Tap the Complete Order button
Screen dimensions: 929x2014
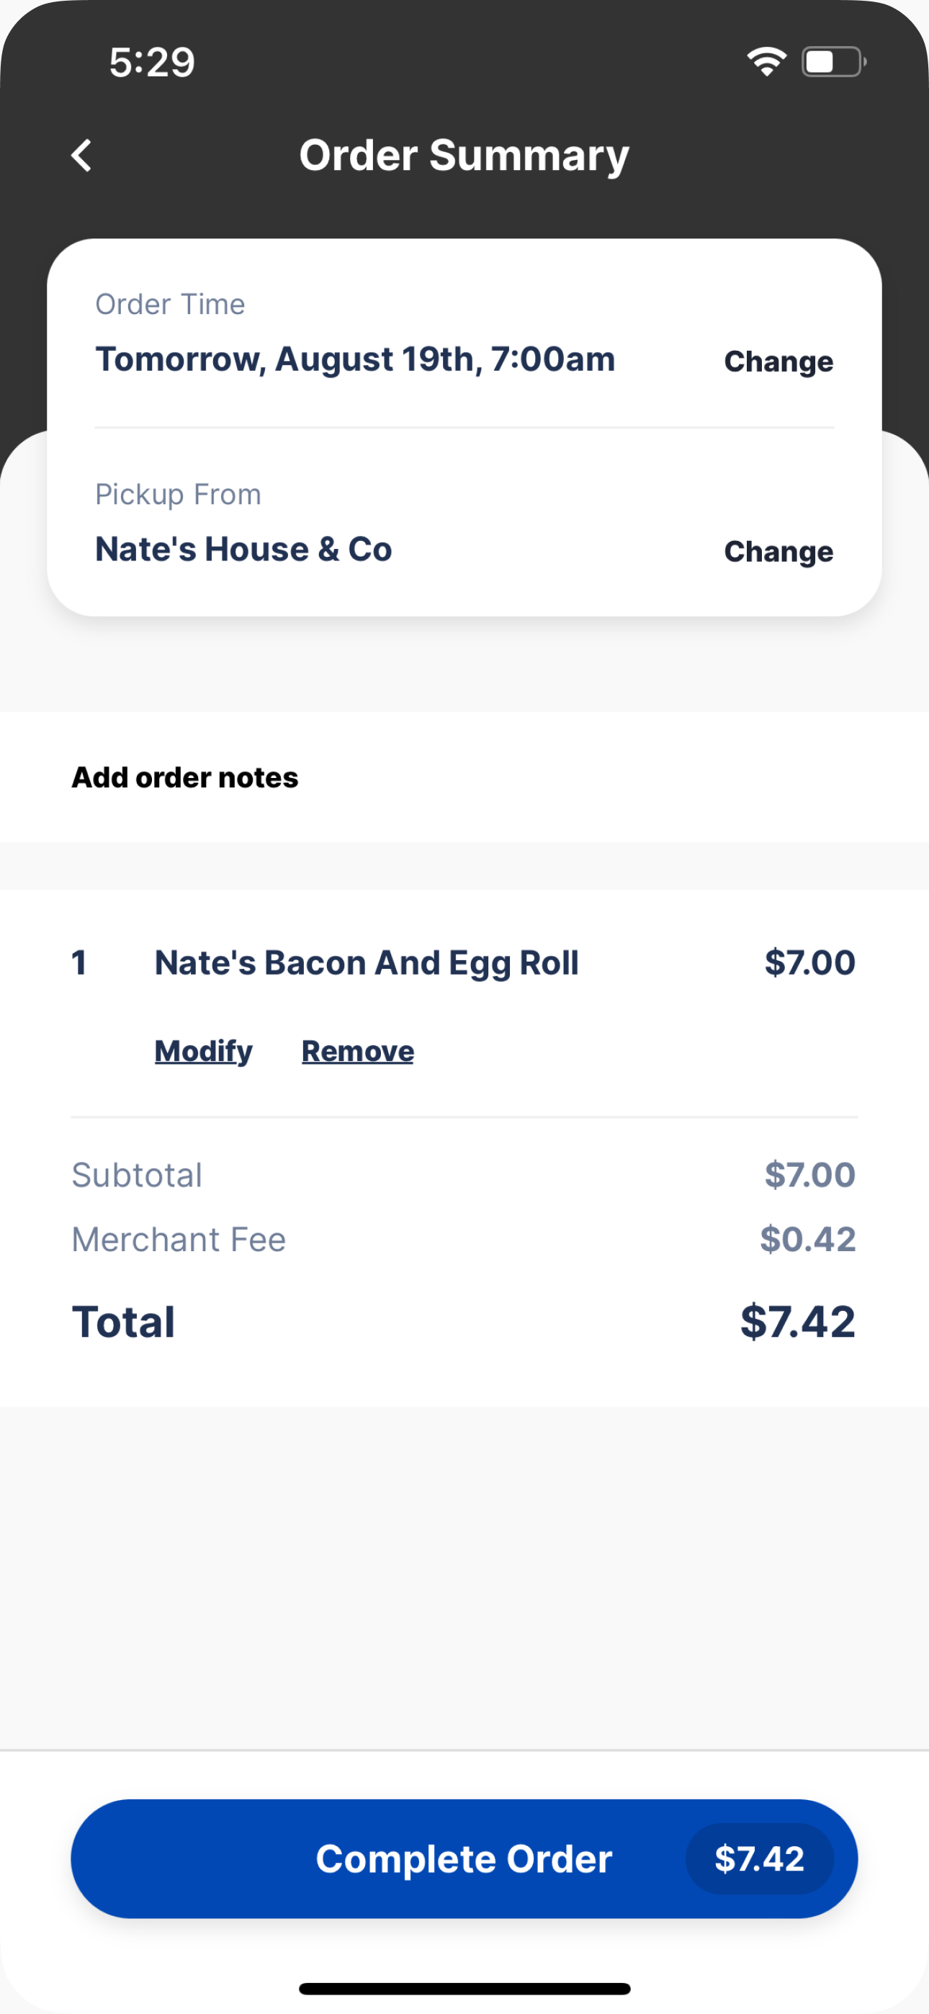[x=464, y=1858]
